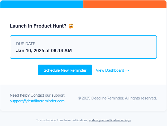Click the thinking face emoji icon

(x=71, y=26)
